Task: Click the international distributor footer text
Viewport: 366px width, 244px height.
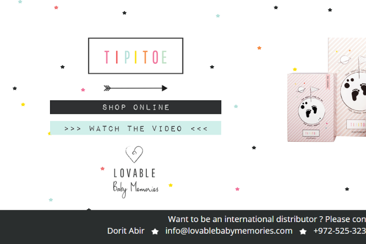Action: [267, 219]
